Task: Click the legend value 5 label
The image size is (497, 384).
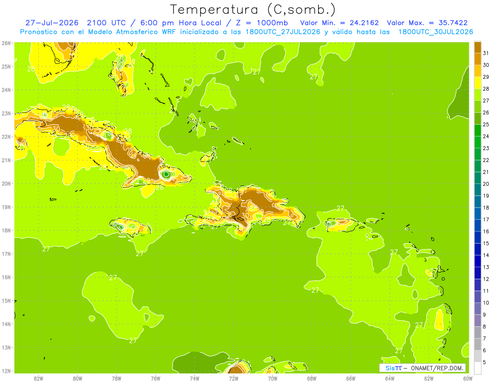Action: (x=484, y=362)
